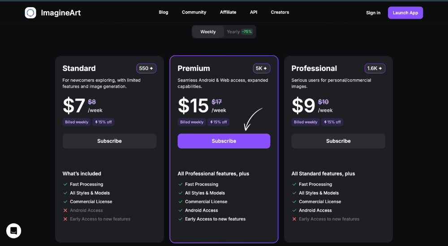Click the green check beside Premium's Early Access
The image size is (448, 246).
click(x=180, y=219)
